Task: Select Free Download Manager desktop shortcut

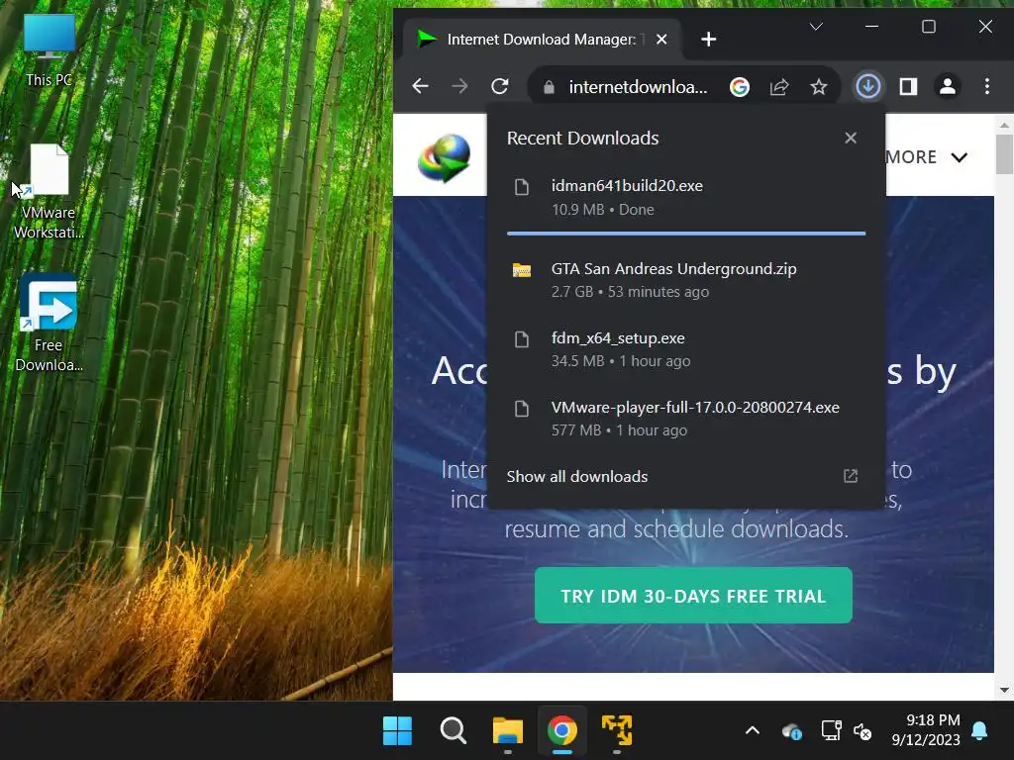Action: pos(49,324)
